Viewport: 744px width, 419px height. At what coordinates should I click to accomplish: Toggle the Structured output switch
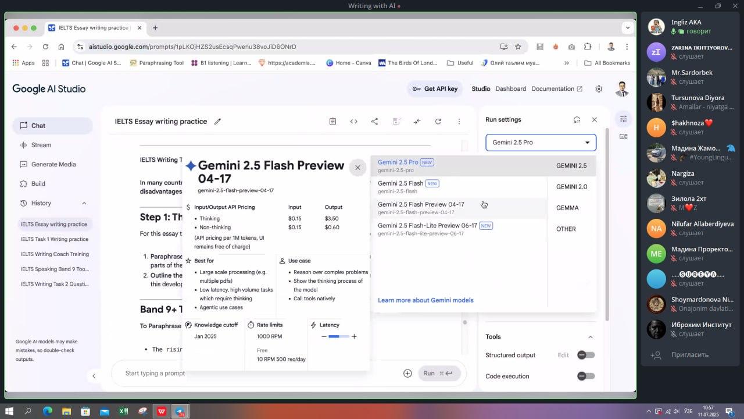[x=585, y=355]
